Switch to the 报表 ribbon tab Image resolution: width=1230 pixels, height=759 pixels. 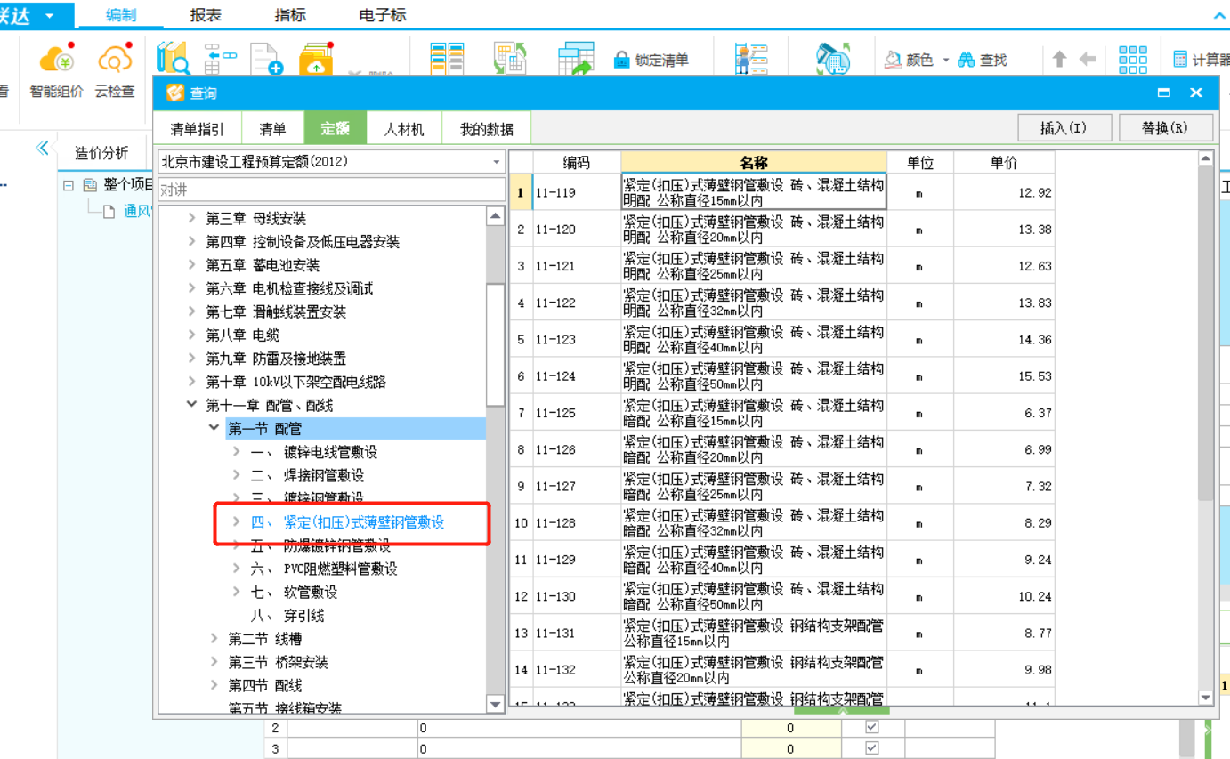pos(206,16)
